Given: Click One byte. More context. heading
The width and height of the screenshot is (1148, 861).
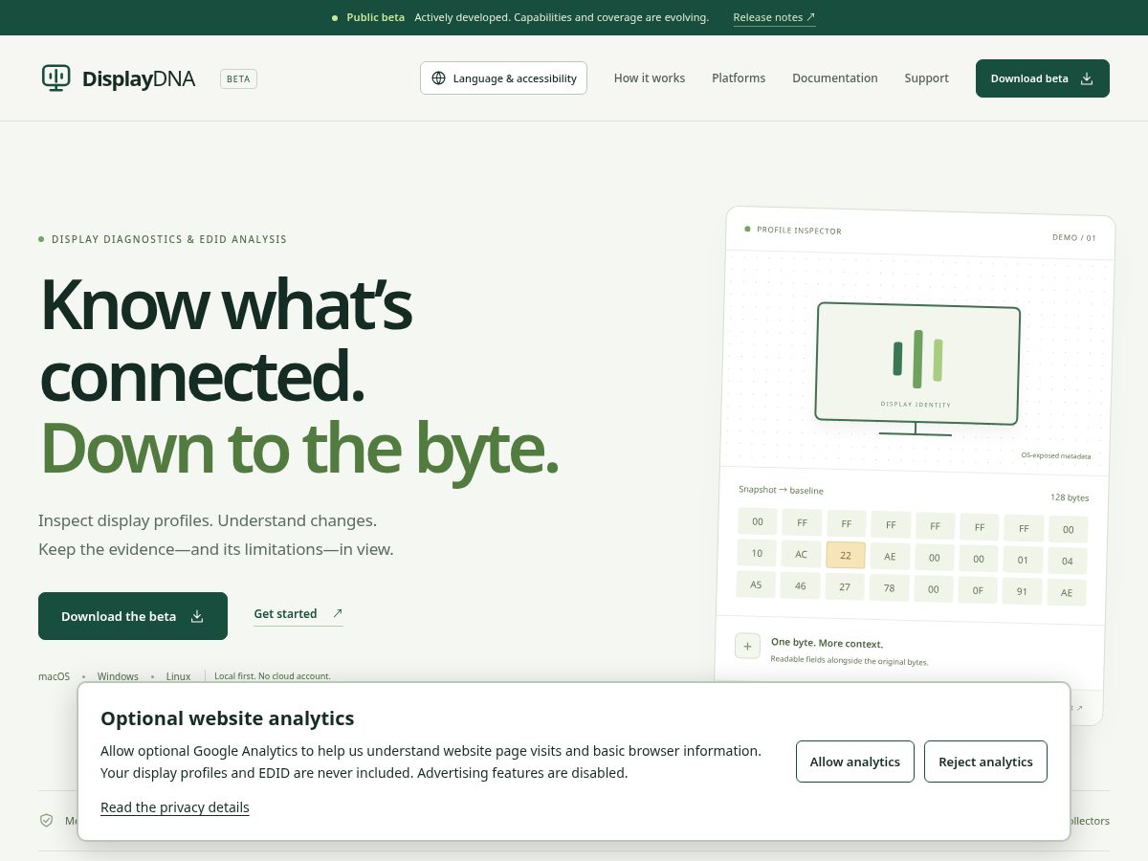Looking at the screenshot, I should pos(828,644).
